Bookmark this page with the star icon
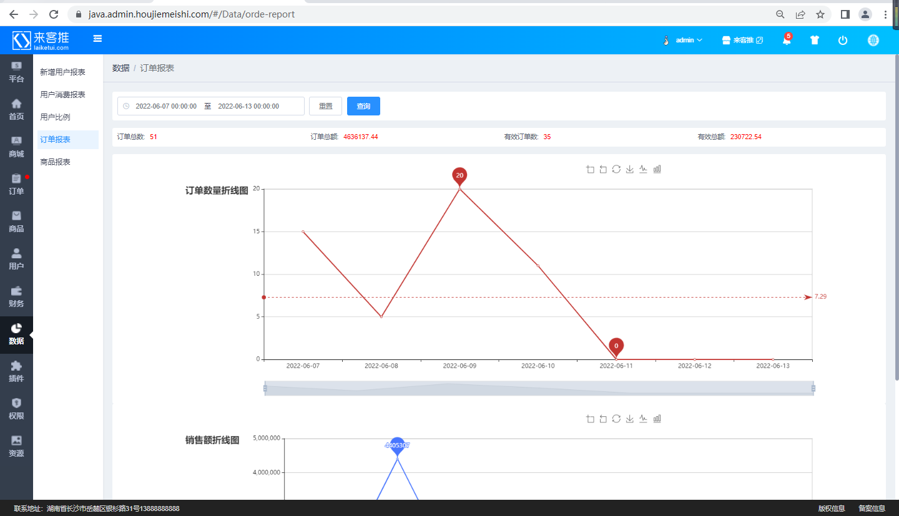The width and height of the screenshot is (899, 516). pos(820,14)
